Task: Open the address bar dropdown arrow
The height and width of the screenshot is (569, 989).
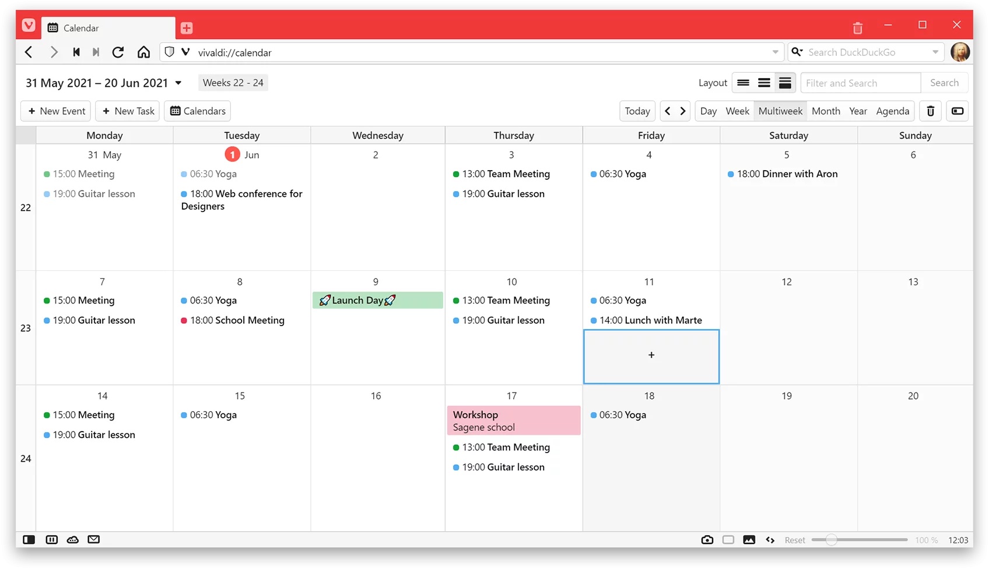Action: click(775, 52)
